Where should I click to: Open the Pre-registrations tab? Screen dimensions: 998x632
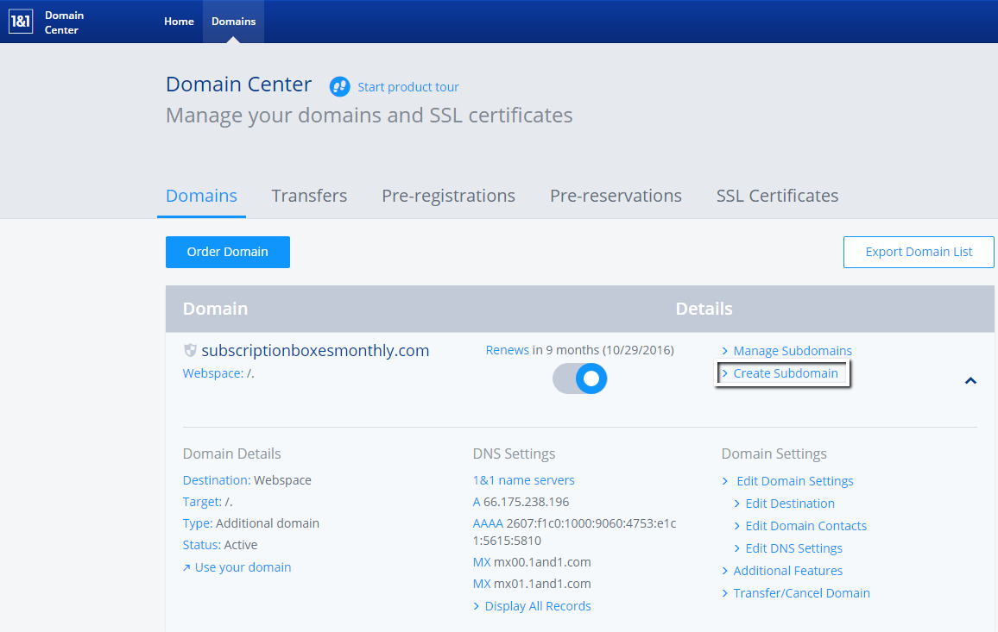pos(449,196)
